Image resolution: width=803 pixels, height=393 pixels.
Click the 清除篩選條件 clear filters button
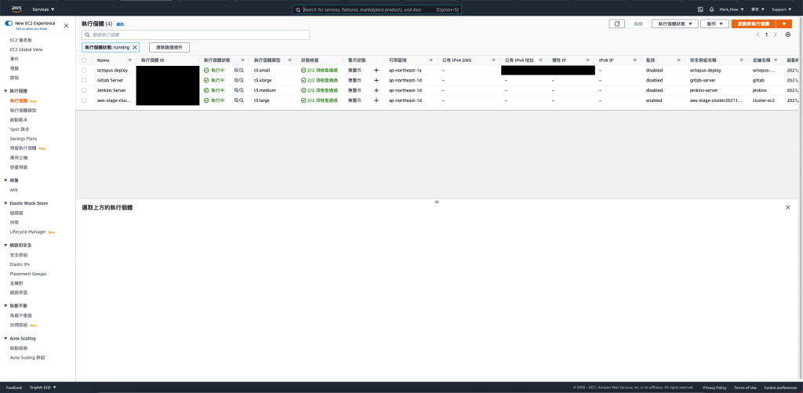(169, 47)
